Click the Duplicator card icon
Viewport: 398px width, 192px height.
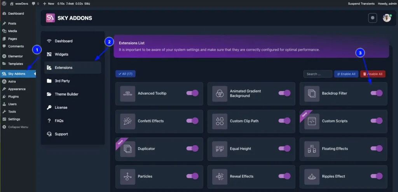[x=127, y=149]
